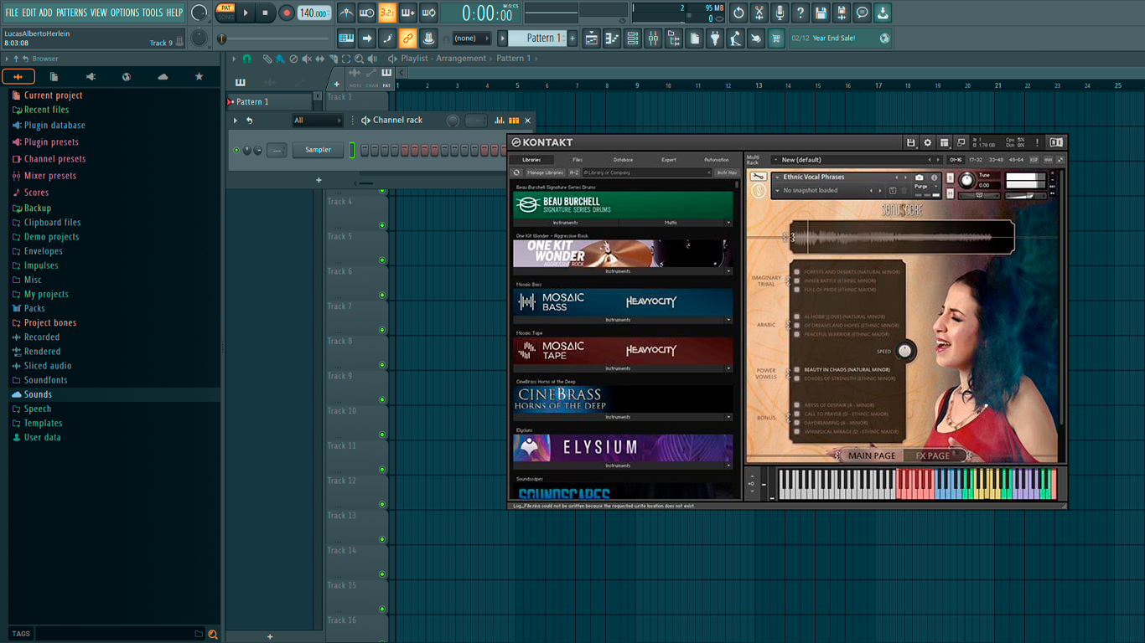Select the favorites star tab in Browser
Screen dimensions: 1145x643
click(199, 77)
